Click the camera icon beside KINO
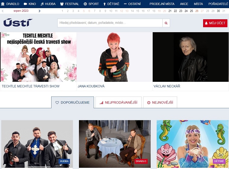This screenshot has width=229, height=169. (25, 4)
